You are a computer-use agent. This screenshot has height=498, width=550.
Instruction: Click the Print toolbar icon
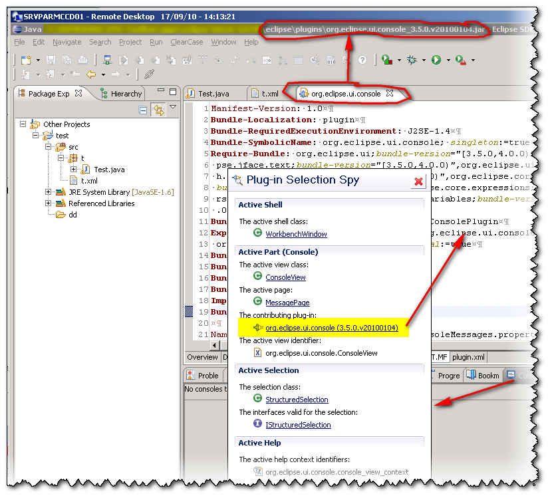[84, 60]
